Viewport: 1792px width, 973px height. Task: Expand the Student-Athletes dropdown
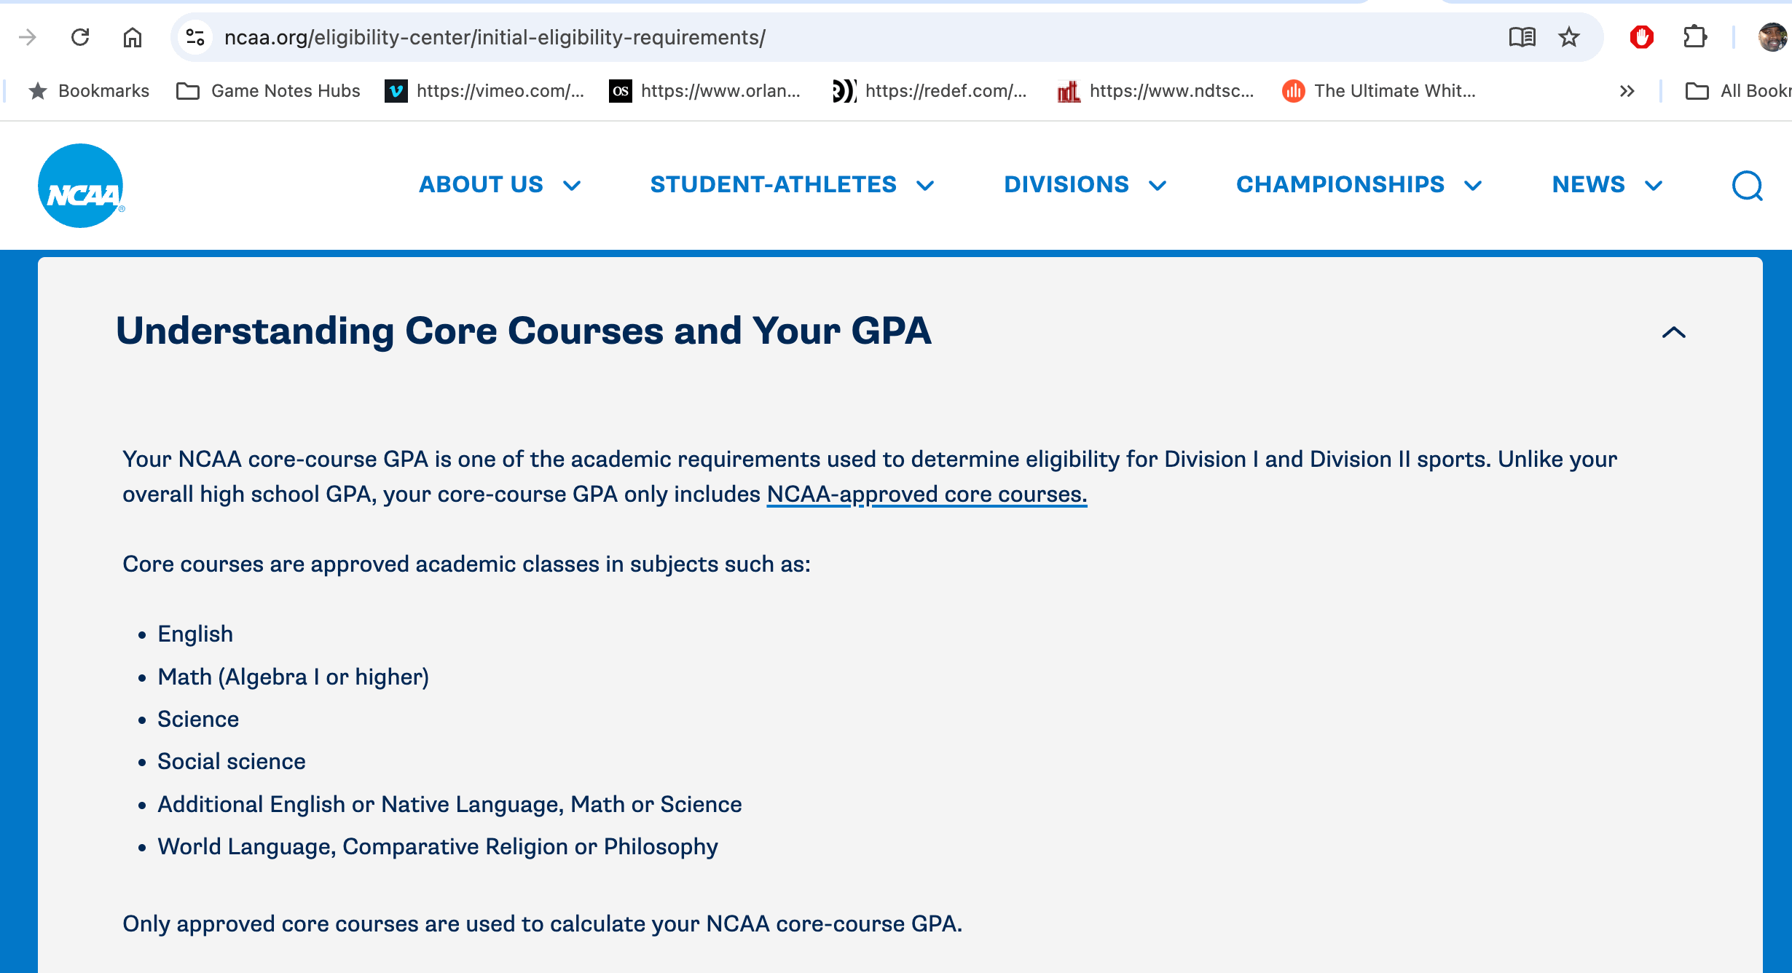(792, 185)
